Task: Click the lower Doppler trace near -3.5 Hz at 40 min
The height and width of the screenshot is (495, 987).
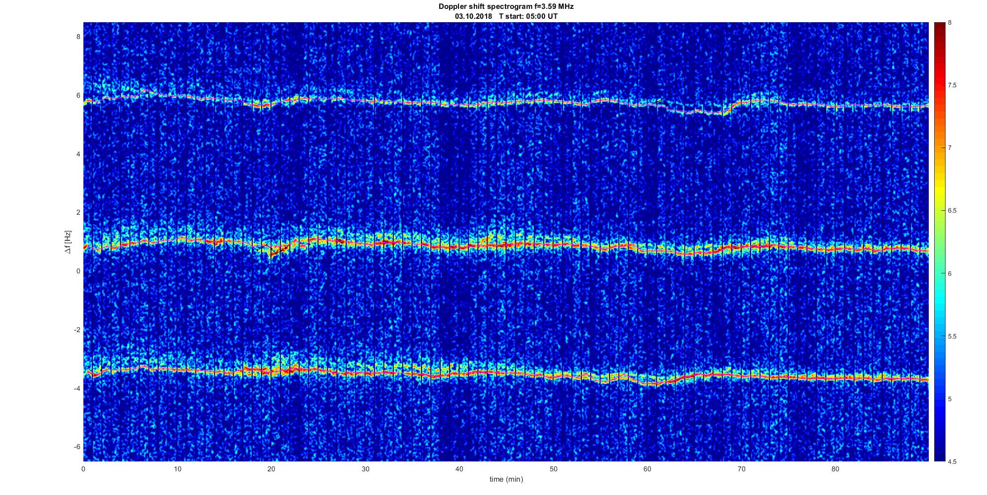Action: pyautogui.click(x=459, y=375)
